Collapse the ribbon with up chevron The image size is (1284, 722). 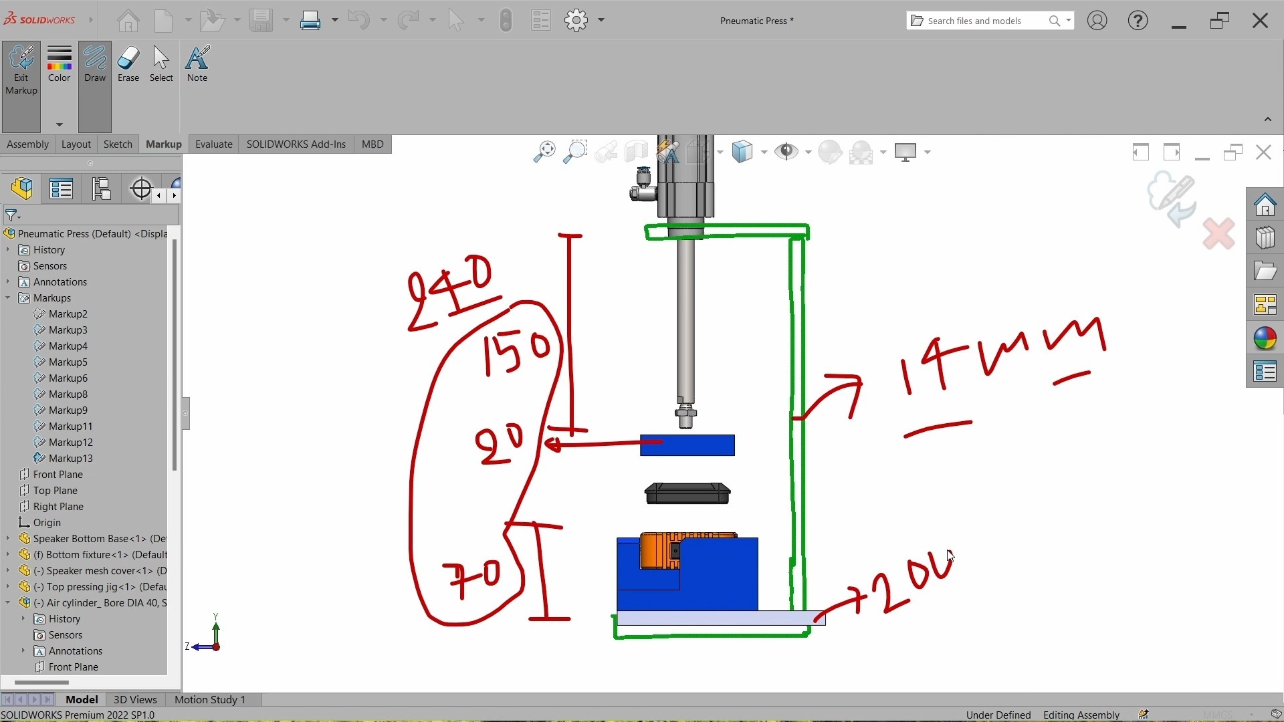(1268, 119)
